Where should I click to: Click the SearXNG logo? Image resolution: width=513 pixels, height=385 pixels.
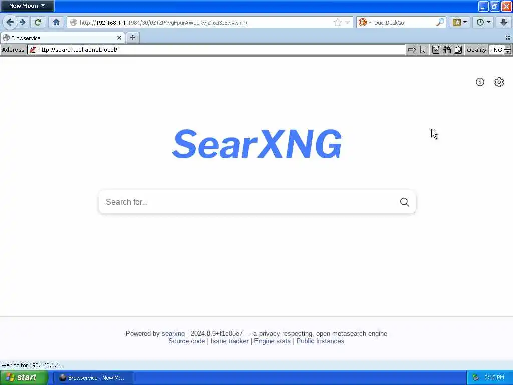(x=257, y=144)
